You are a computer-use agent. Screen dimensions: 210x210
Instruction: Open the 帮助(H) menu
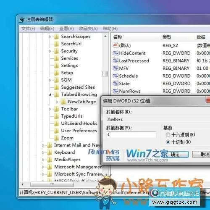click(x=110, y=29)
